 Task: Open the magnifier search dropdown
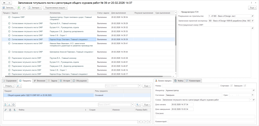(138, 105)
